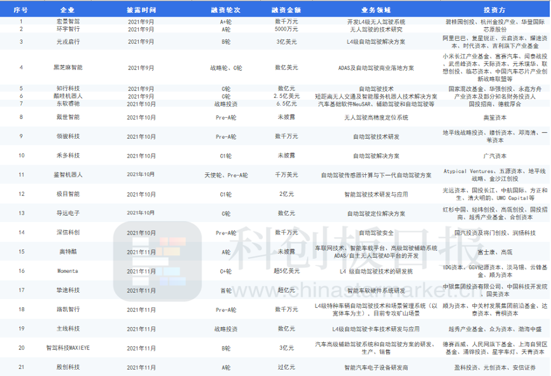Select company cell 鉴智机器人

68,175
